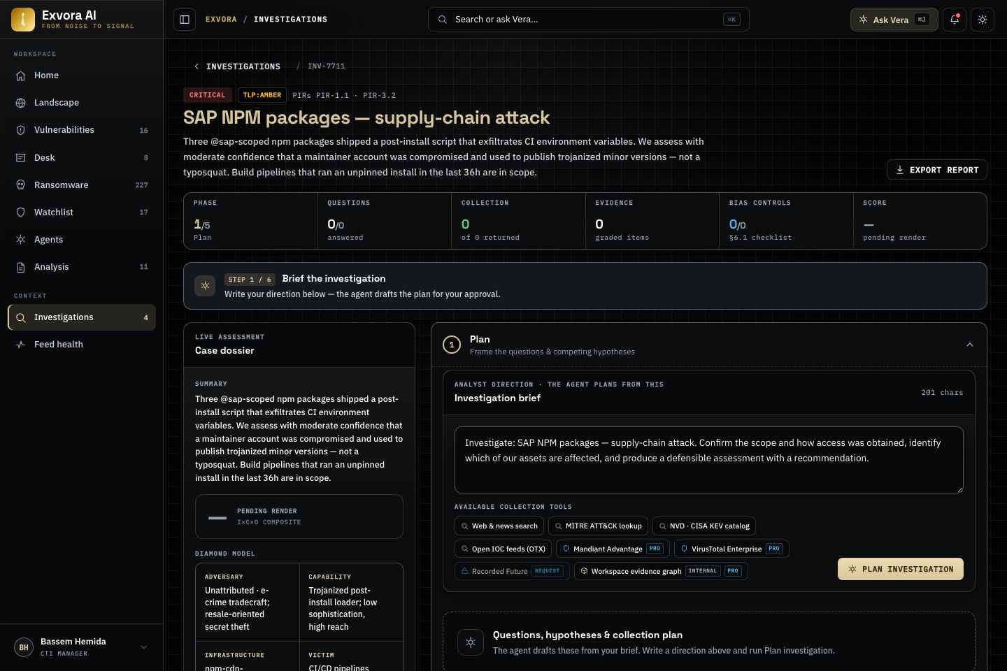This screenshot has height=671, width=1007.
Task: Click the Plan step number 1 circle
Action: pos(452,345)
